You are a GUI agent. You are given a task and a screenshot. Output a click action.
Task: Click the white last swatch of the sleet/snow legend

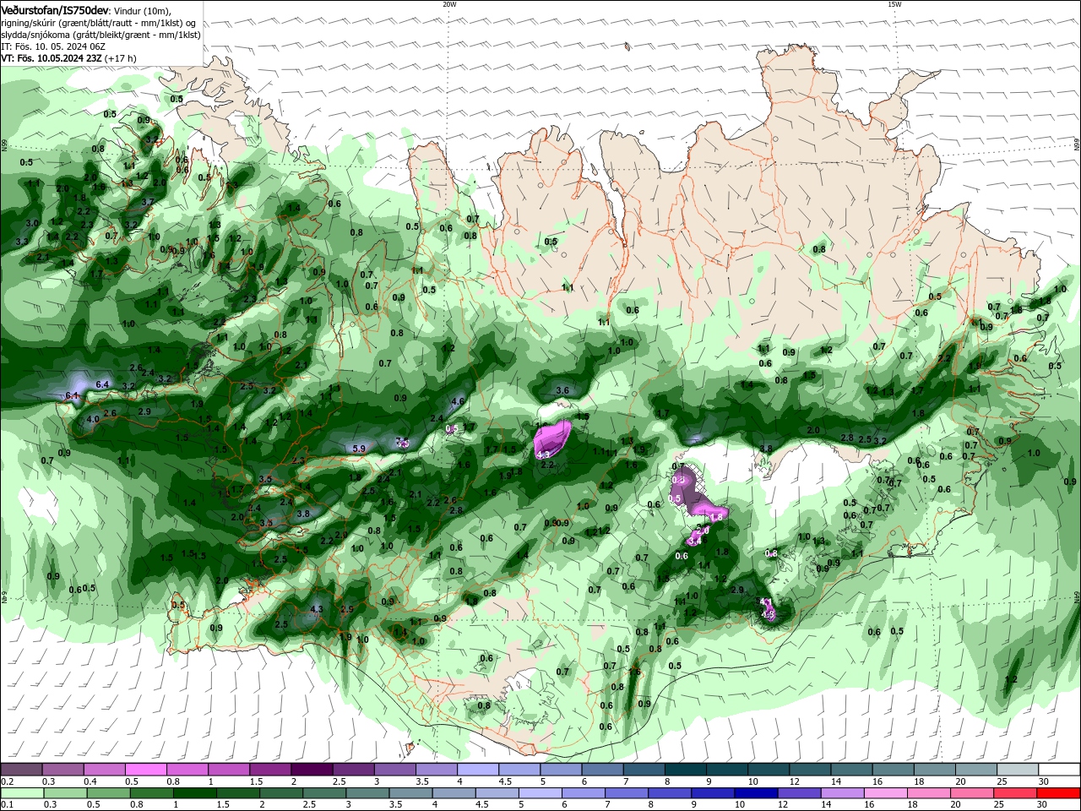point(1060,770)
